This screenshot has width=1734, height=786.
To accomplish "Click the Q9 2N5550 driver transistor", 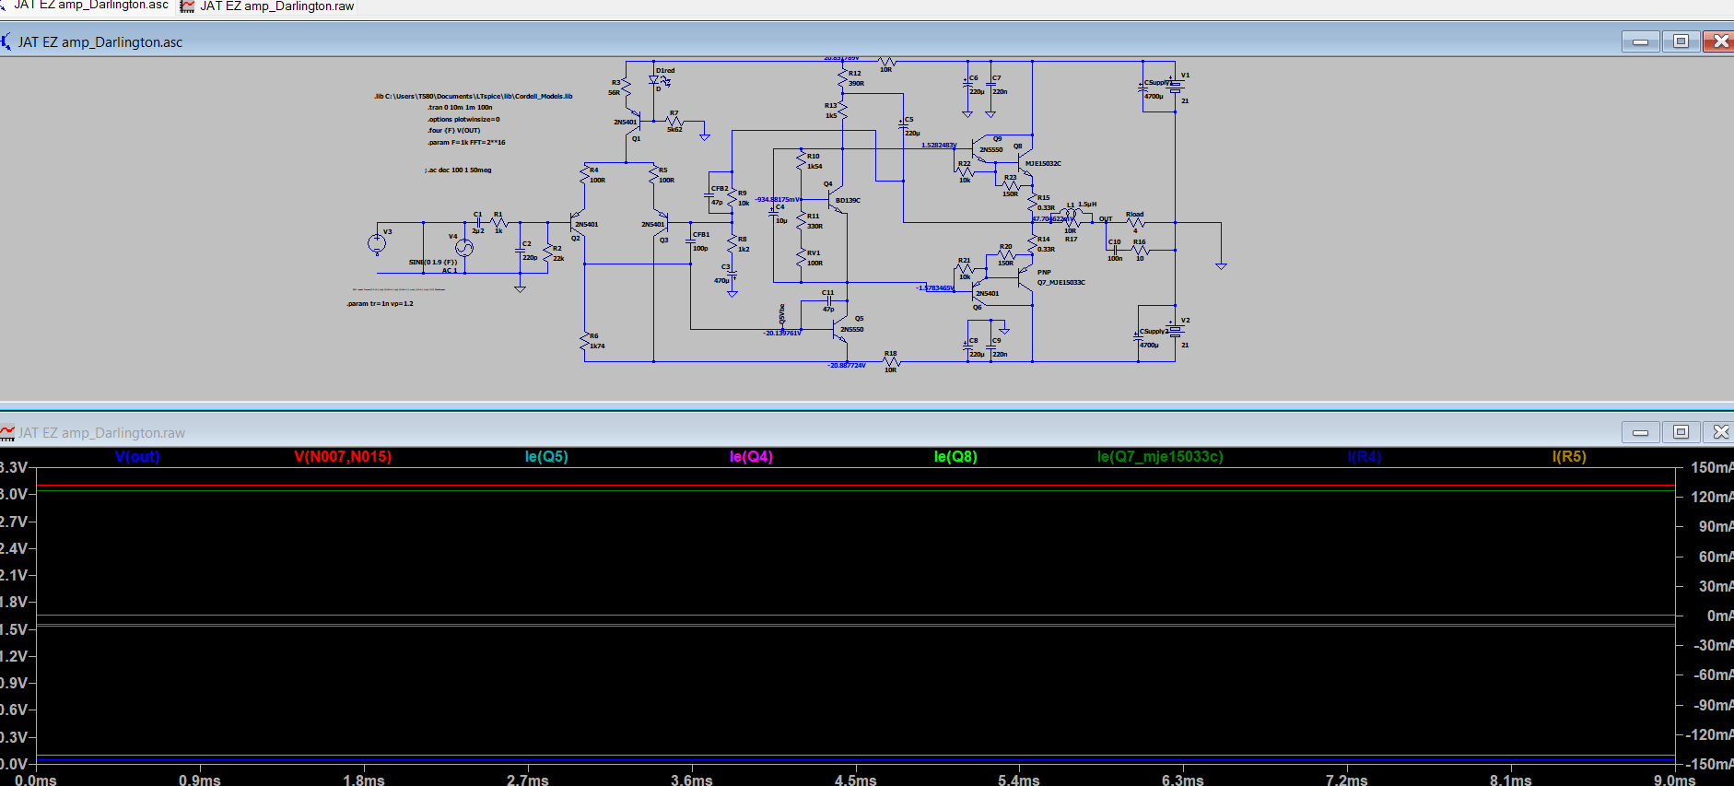I will click(978, 150).
